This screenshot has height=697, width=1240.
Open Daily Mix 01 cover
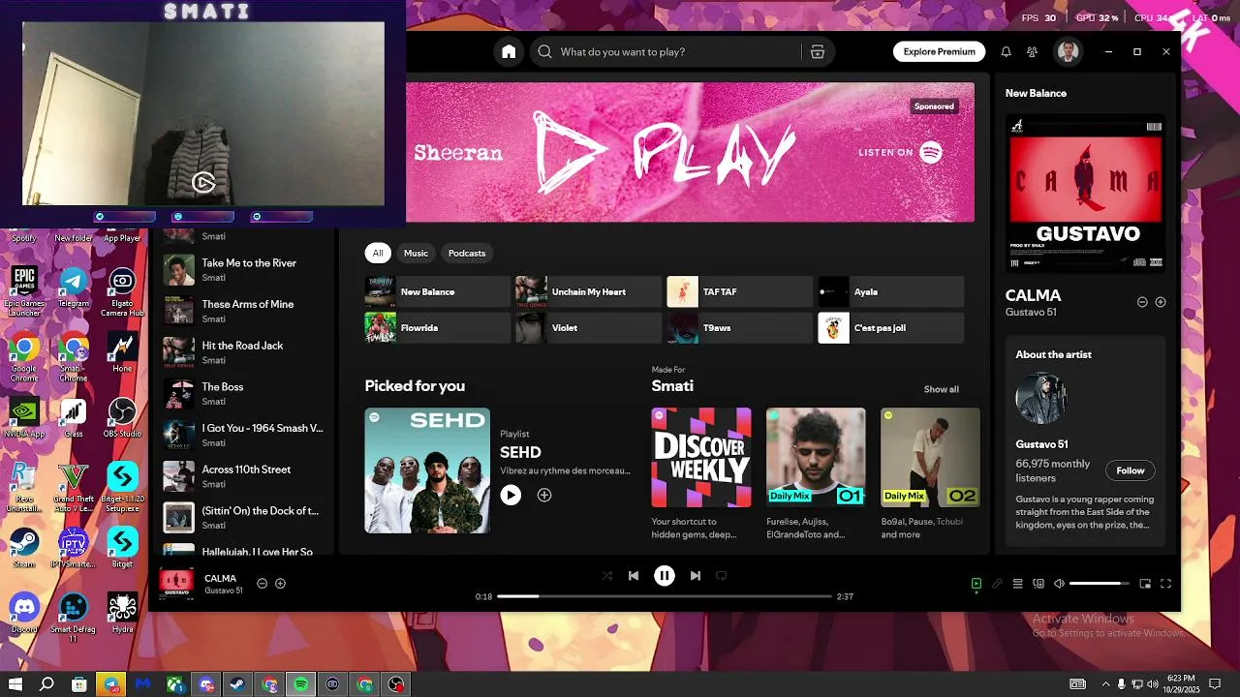click(x=816, y=457)
